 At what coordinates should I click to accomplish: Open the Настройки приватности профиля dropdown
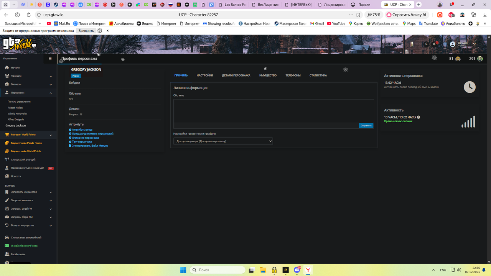pos(223,141)
